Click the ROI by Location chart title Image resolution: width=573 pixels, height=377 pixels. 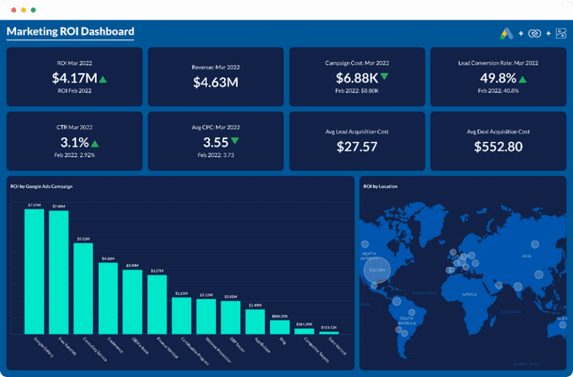coord(380,186)
